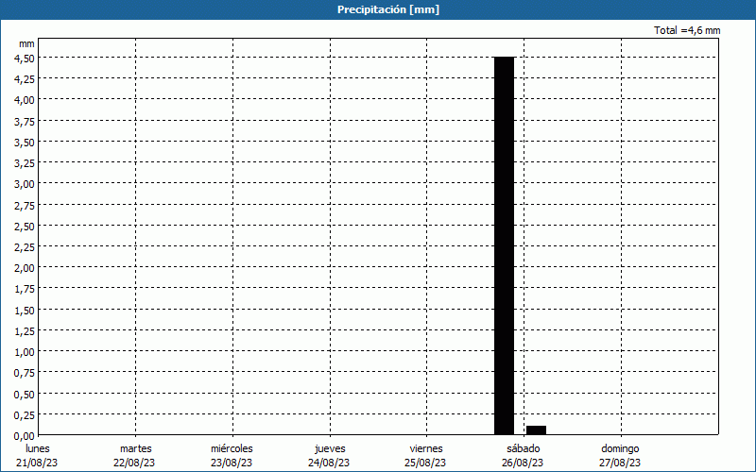Click the martes day label
Viewport: 756px width, 472px height.
[x=136, y=448]
